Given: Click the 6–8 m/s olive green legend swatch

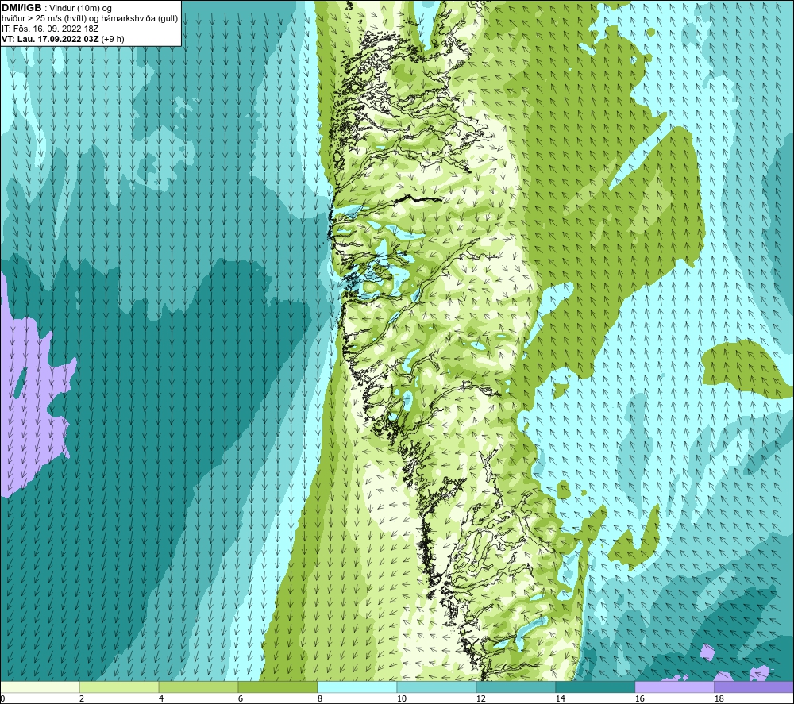Looking at the screenshot, I should pos(278,687).
